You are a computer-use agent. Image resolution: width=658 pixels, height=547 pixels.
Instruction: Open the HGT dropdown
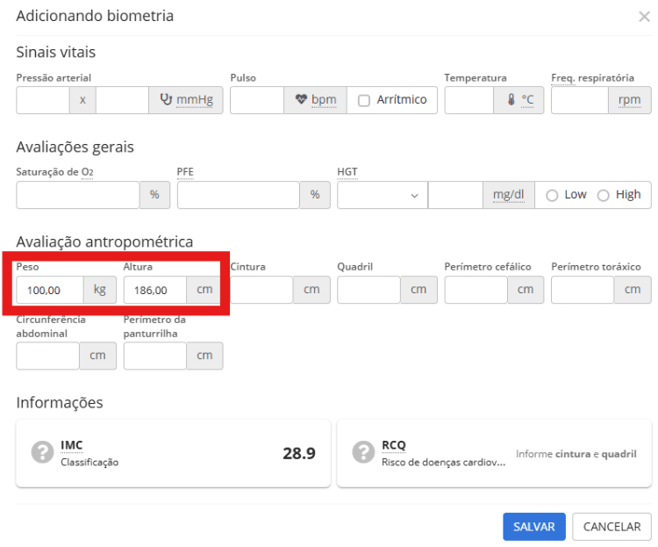[x=382, y=195]
